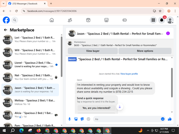This screenshot has width=179, height=134.
Task: Show hidden system tray icons
Action: [x=148, y=131]
